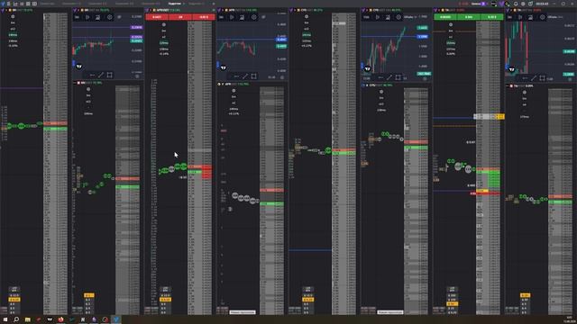Screen dimensions: 577x324
Task: Open indicators icon on the fourth panel's chart toolbar
Action: [243, 17]
